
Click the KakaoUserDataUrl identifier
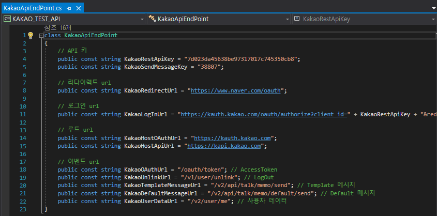coord(150,201)
